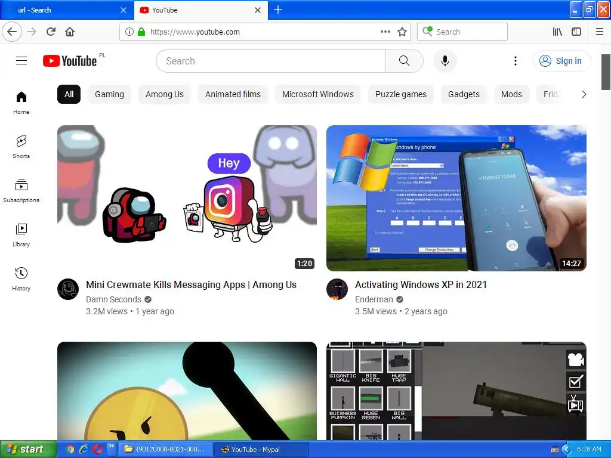This screenshot has width=611, height=458.
Task: Open Home in YouTube sidebar
Action: (21, 103)
